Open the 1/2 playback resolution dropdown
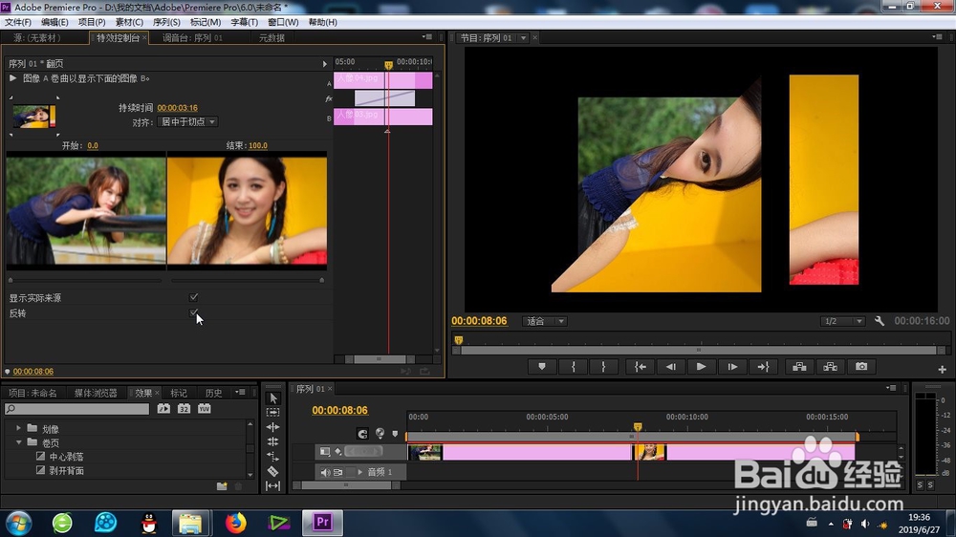Viewport: 956px width, 537px height. (x=842, y=321)
